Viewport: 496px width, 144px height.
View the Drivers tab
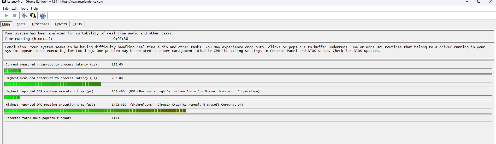tap(61, 24)
